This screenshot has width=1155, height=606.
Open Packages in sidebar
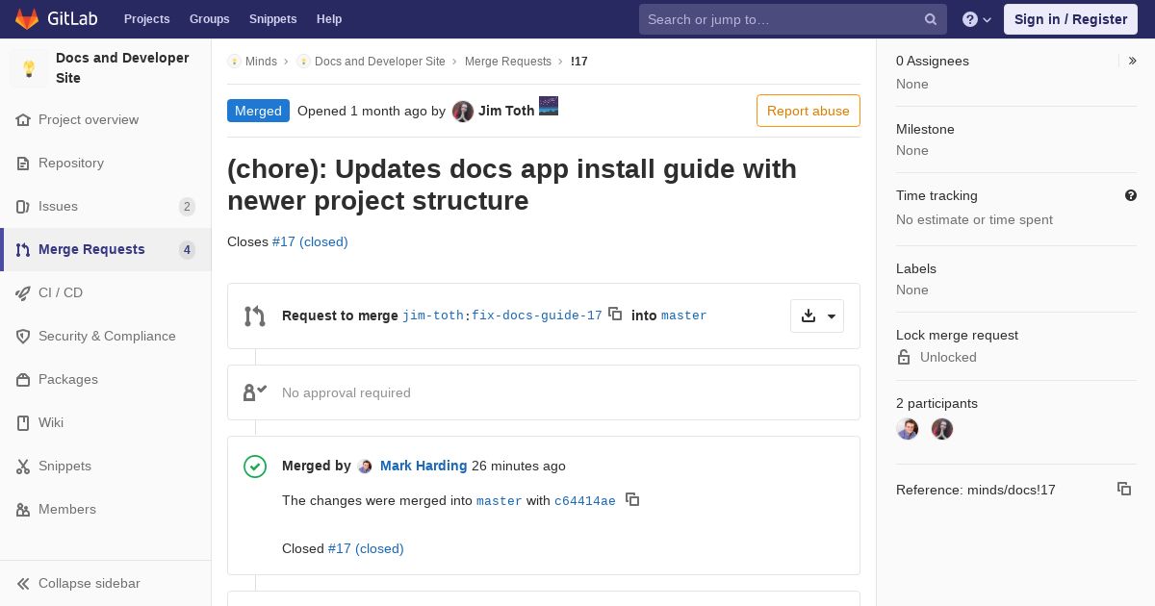[106, 379]
